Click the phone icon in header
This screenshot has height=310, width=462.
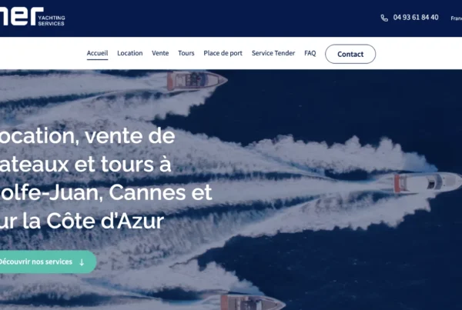point(384,18)
